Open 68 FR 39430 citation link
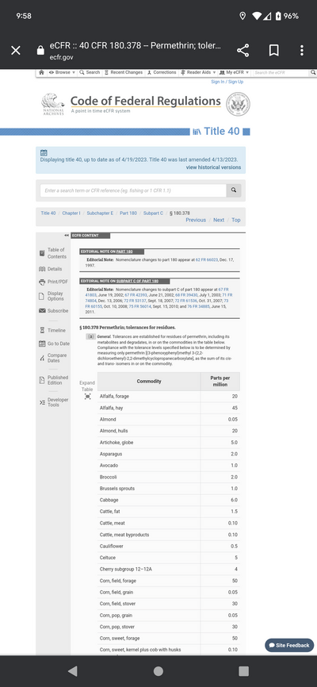 pos(186,295)
